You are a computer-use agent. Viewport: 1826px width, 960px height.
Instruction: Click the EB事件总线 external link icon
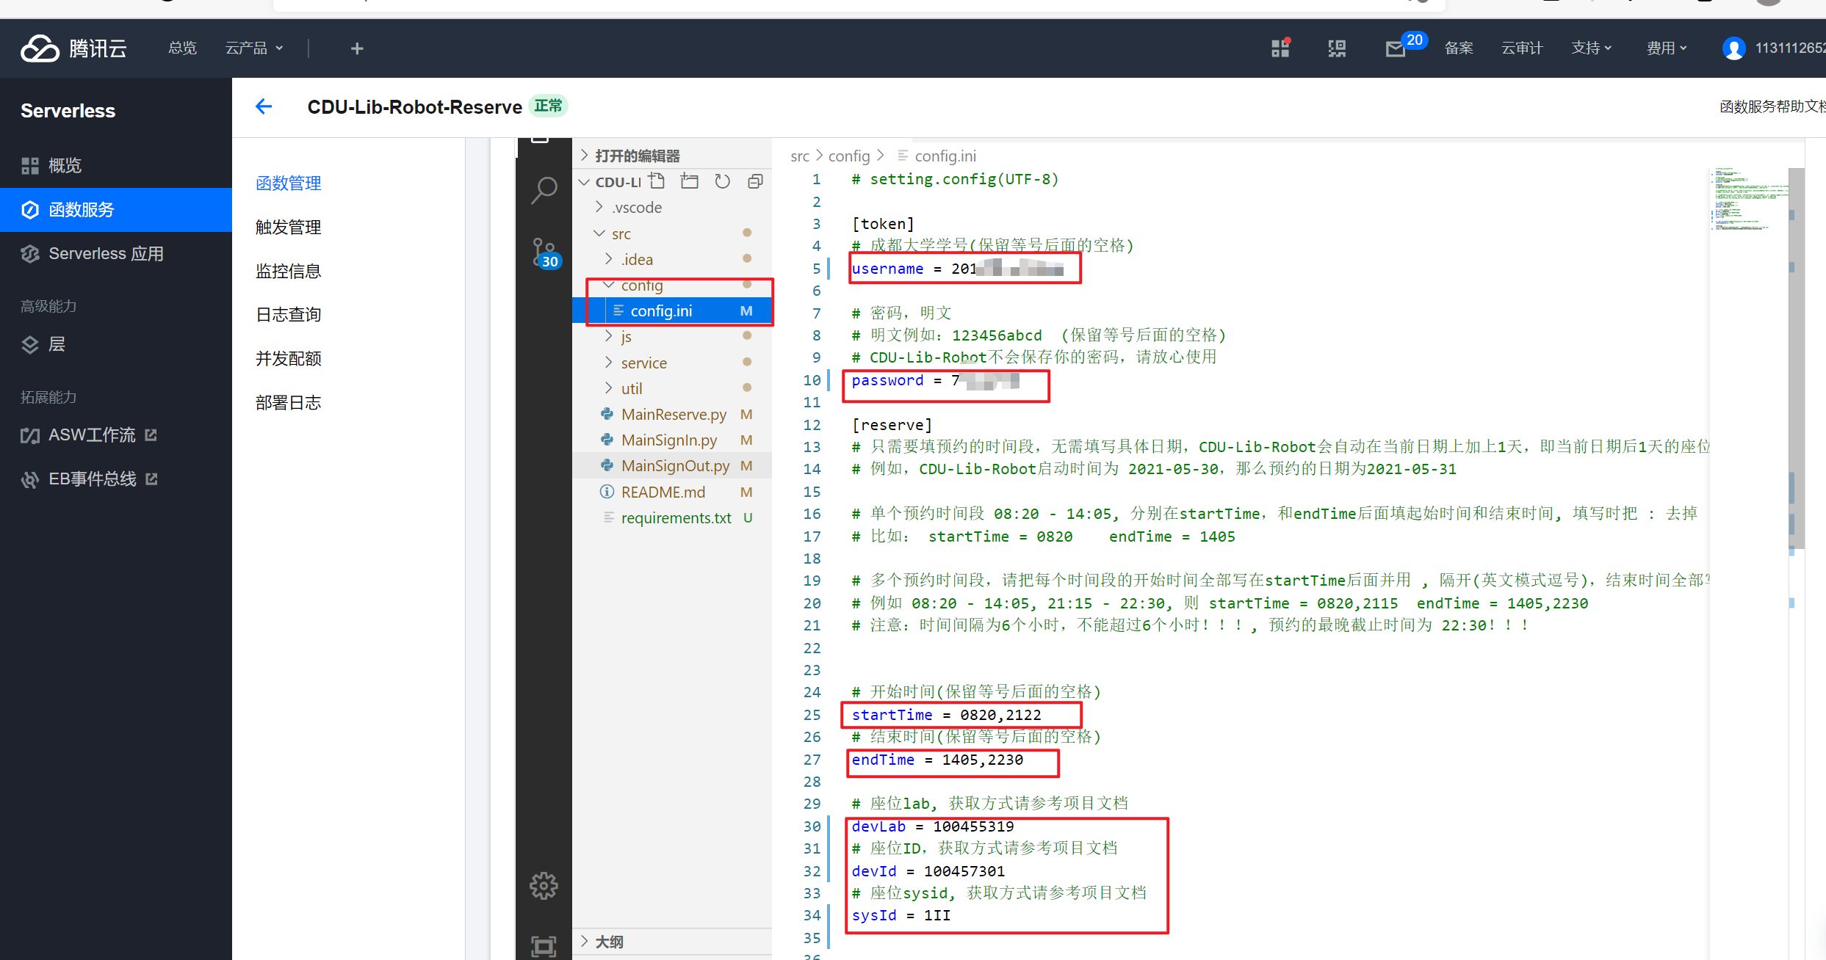pos(152,479)
